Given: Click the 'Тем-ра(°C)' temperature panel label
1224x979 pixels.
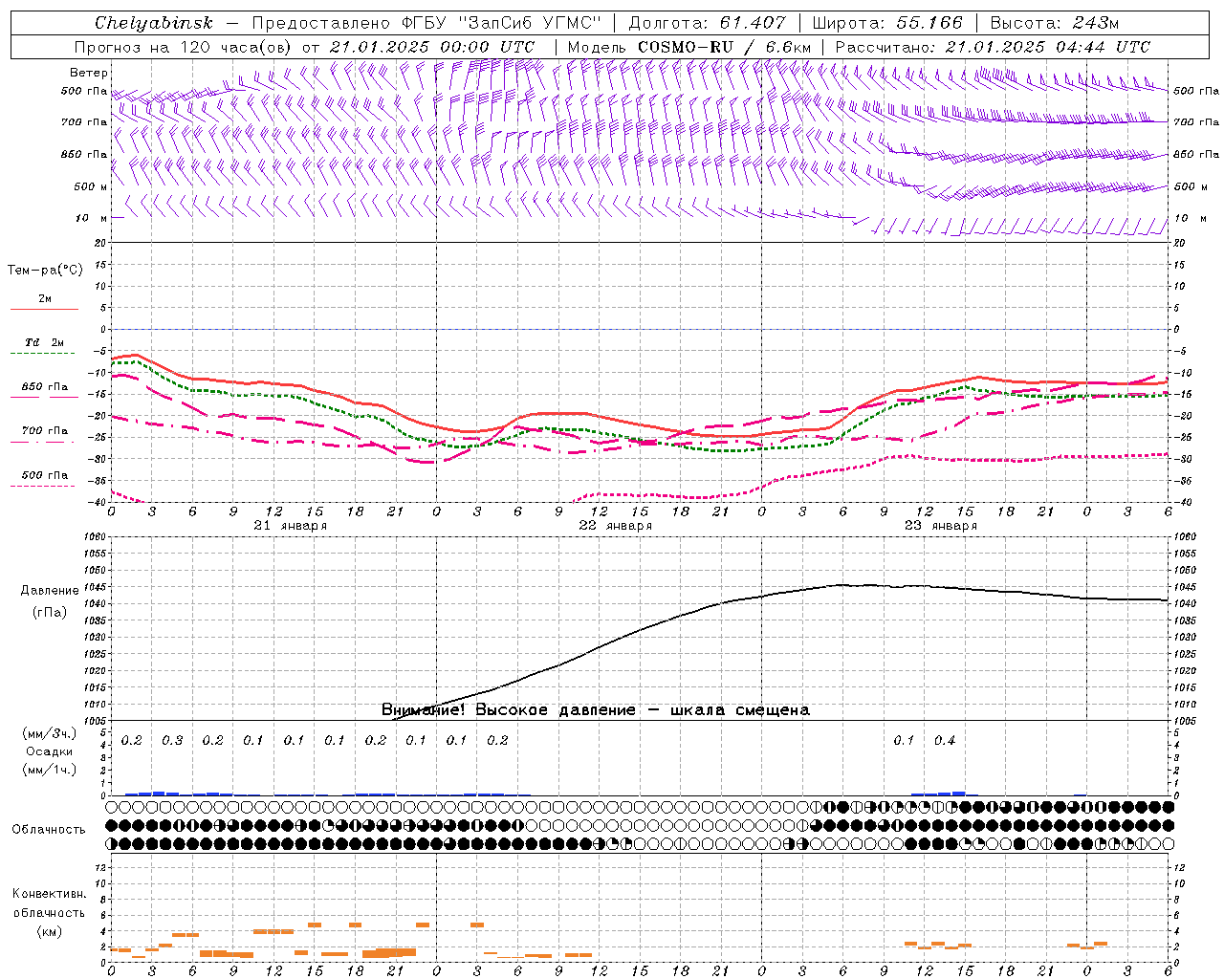Looking at the screenshot, I should pyautogui.click(x=45, y=271).
